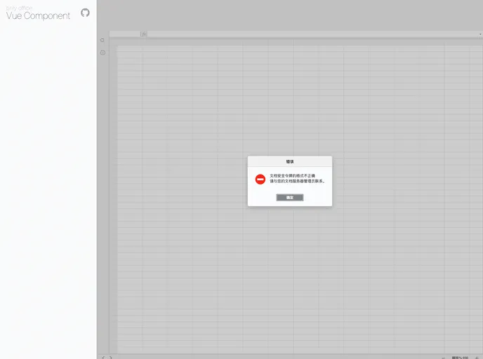
Task: Click the Vue Component title text
Action: [38, 15]
